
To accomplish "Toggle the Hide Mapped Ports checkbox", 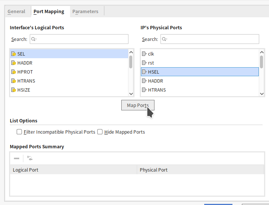I will [100, 132].
